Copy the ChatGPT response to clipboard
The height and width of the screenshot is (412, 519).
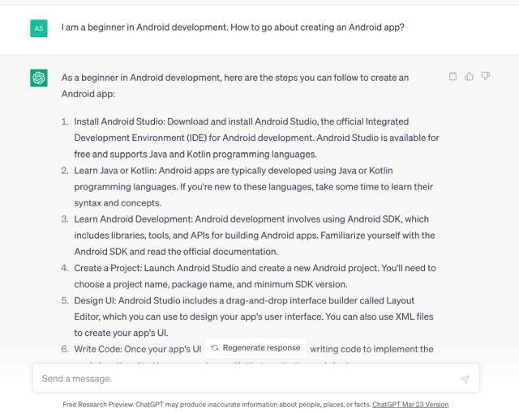tap(453, 77)
